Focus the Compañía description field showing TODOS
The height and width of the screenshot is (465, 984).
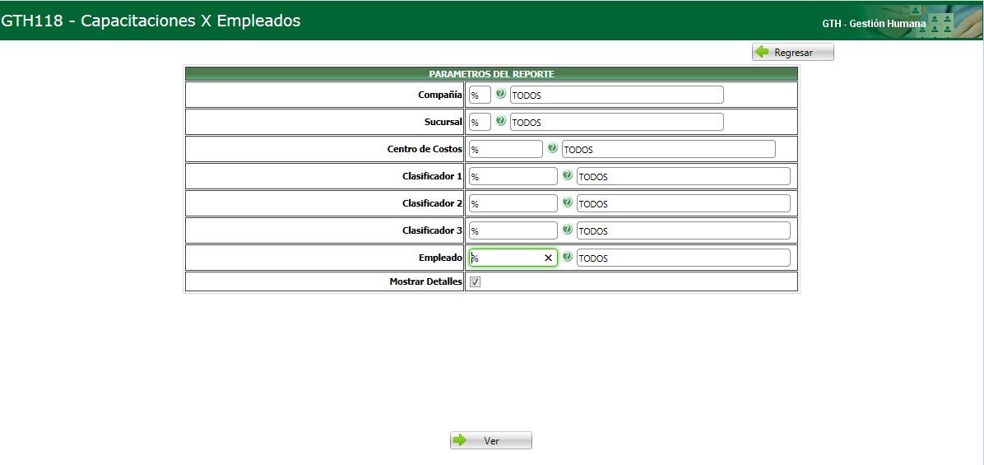pyautogui.click(x=617, y=95)
